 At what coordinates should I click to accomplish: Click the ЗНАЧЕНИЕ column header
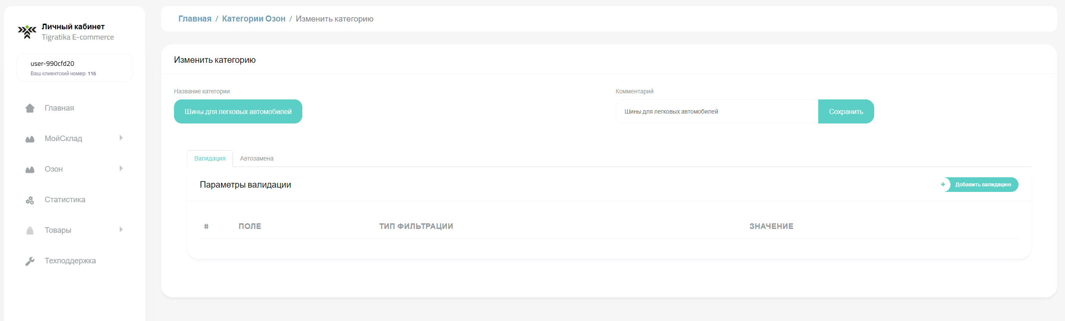pos(771,226)
